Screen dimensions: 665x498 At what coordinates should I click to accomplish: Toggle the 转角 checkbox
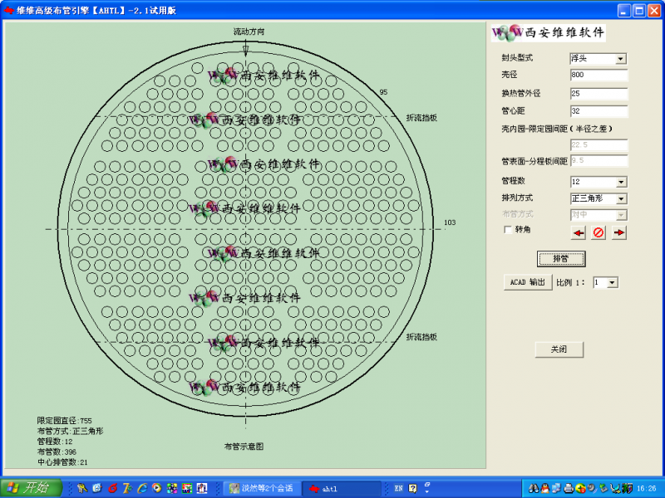tap(508, 230)
